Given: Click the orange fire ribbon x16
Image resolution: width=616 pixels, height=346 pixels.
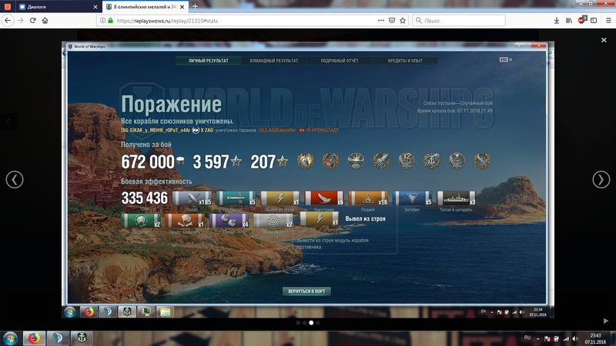Looking at the screenshot, I should coord(368,198).
